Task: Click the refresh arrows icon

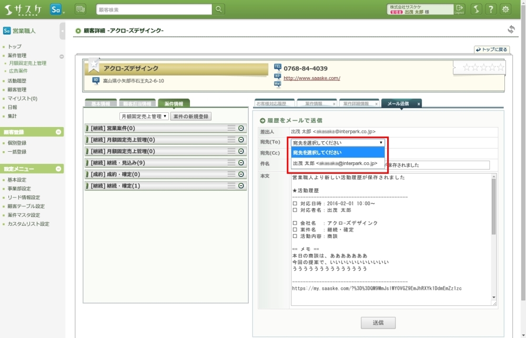Action: tap(511, 29)
